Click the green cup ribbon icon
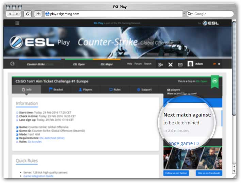Image resolution: width=241 pixels, height=183 pixels. (x=215, y=81)
